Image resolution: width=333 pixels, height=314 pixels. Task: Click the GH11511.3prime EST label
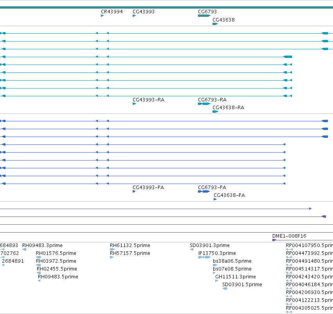(236, 276)
